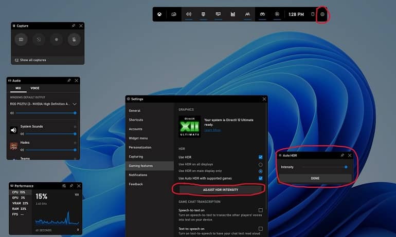Select Use HDR on all displays radio
Image resolution: width=396 pixels, height=237 pixels.
point(260,165)
